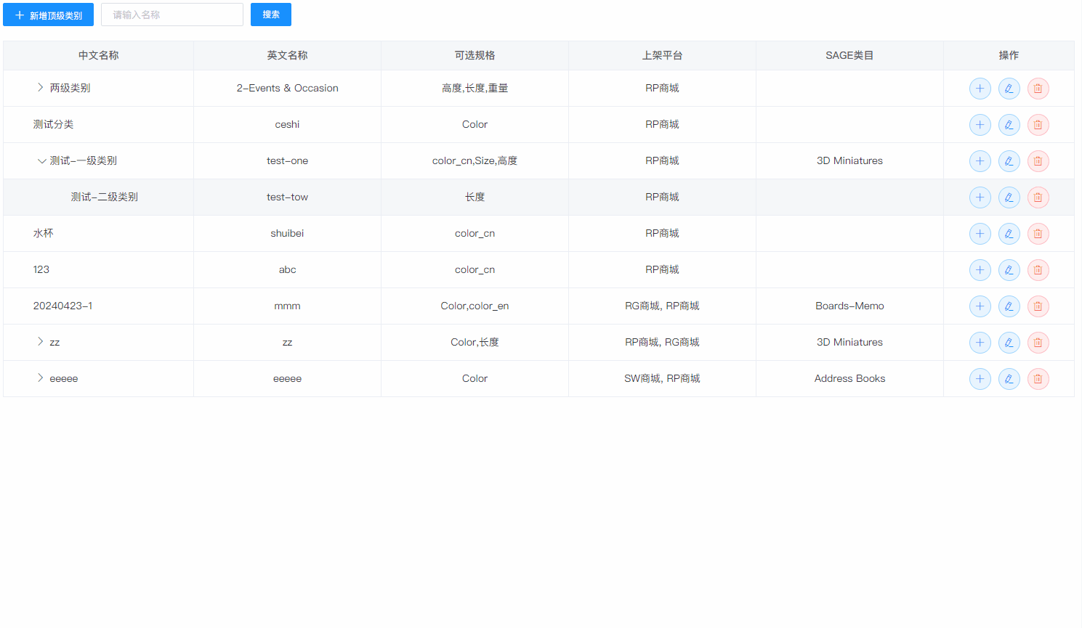Click the edit pencil icon for 测试分类
This screenshot has height=628, width=1082.
point(1009,124)
